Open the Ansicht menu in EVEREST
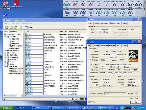This screenshot has width=146, height=110. 11,24
